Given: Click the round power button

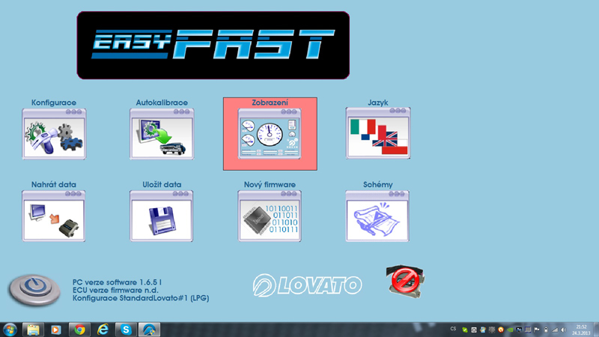Looking at the screenshot, I should pyautogui.click(x=34, y=290).
